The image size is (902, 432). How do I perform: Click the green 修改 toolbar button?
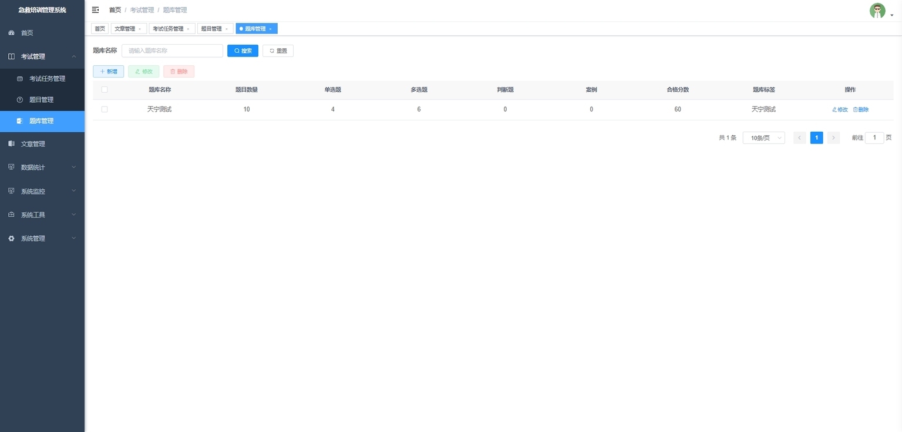click(143, 71)
